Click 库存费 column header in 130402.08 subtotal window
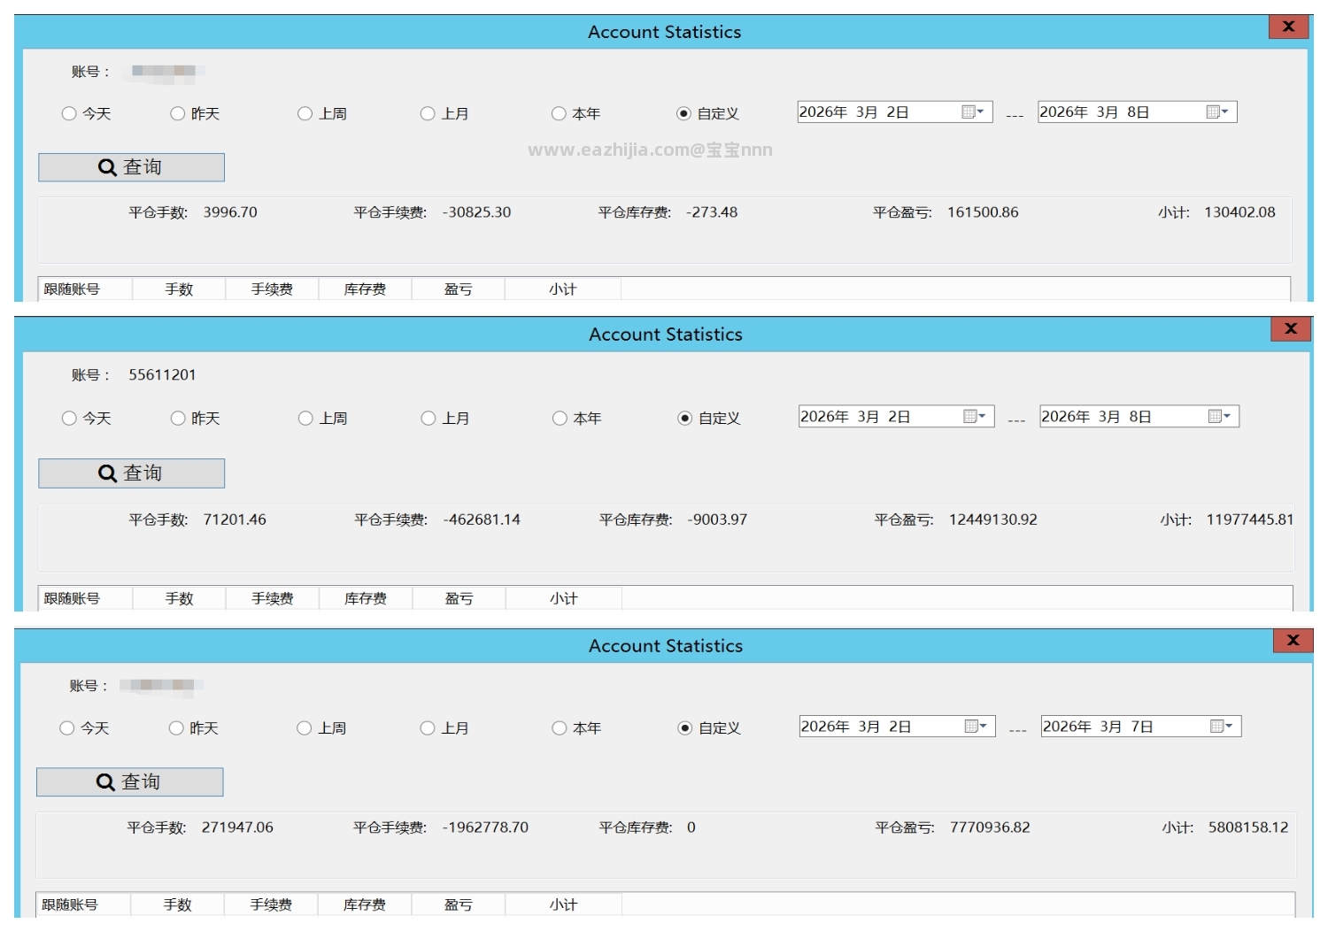This screenshot has height=931, width=1328. click(x=365, y=289)
